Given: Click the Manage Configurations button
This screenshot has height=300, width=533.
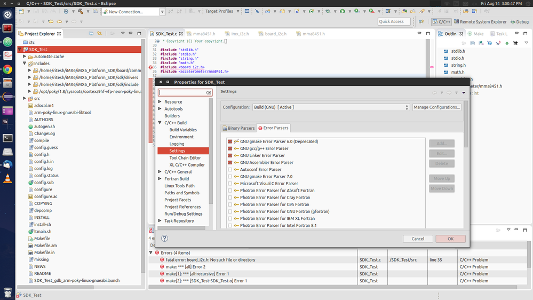Looking at the screenshot, I should pos(437,107).
